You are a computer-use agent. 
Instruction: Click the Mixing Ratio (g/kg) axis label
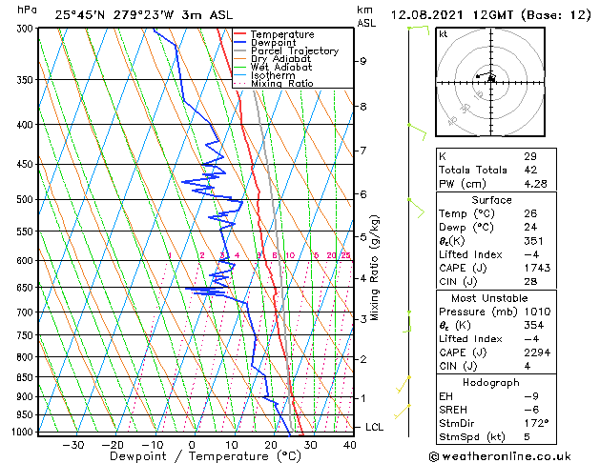[x=375, y=268]
